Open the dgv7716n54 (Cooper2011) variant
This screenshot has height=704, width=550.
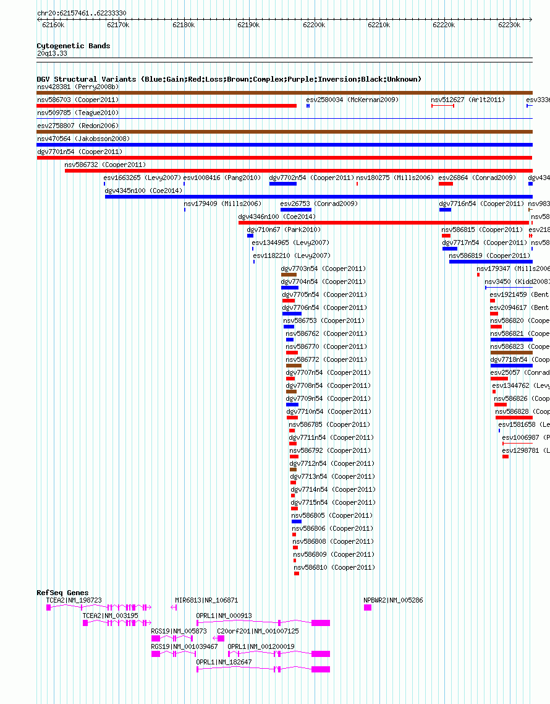click(481, 204)
